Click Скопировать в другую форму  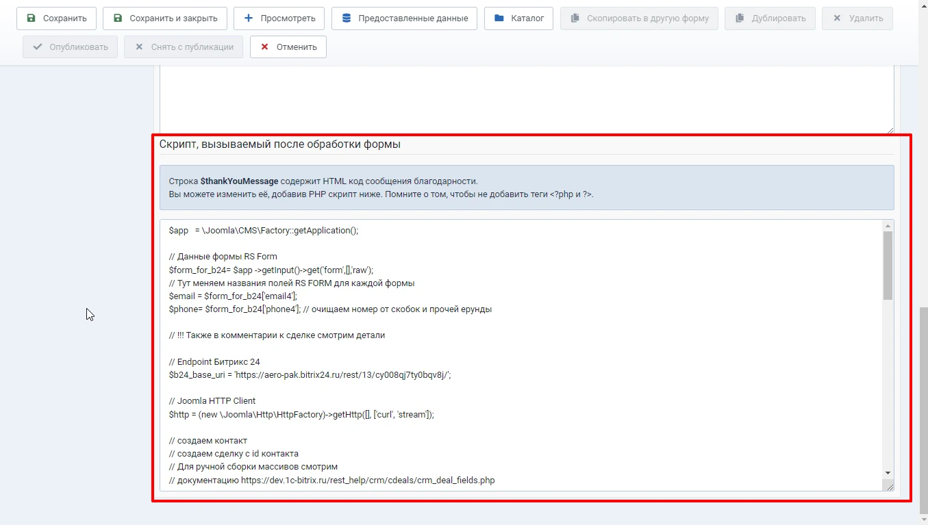tap(639, 18)
